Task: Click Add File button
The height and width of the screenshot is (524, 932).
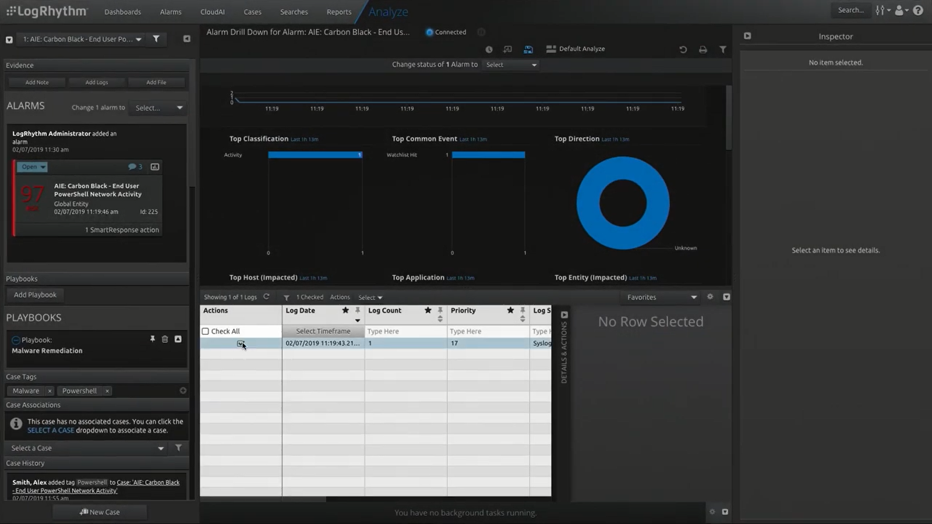Action: coord(156,82)
